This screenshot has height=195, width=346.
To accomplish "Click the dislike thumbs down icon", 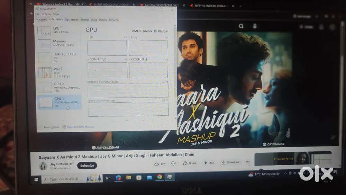I will click(x=174, y=163).
